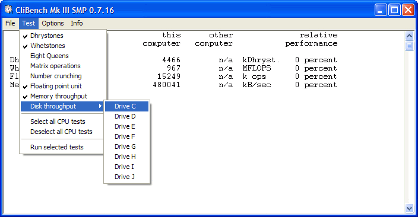The image size is (418, 217).
Task: Choose Select all CPU tests
Action: (62, 122)
